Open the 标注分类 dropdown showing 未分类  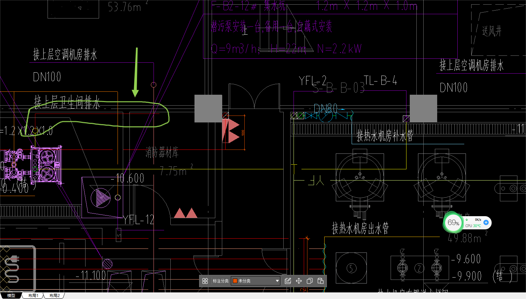(256, 281)
